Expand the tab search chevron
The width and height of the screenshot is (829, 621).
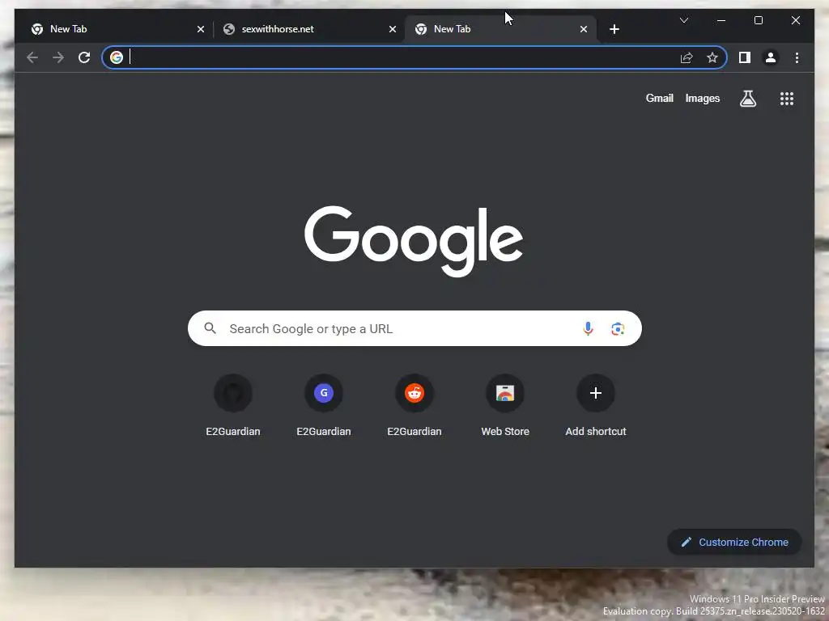point(683,20)
